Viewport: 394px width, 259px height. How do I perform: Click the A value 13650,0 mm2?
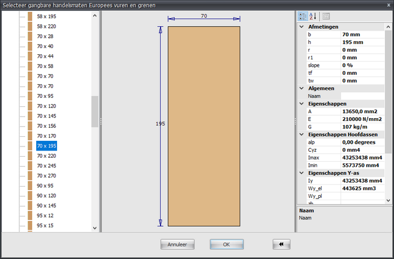(362, 111)
